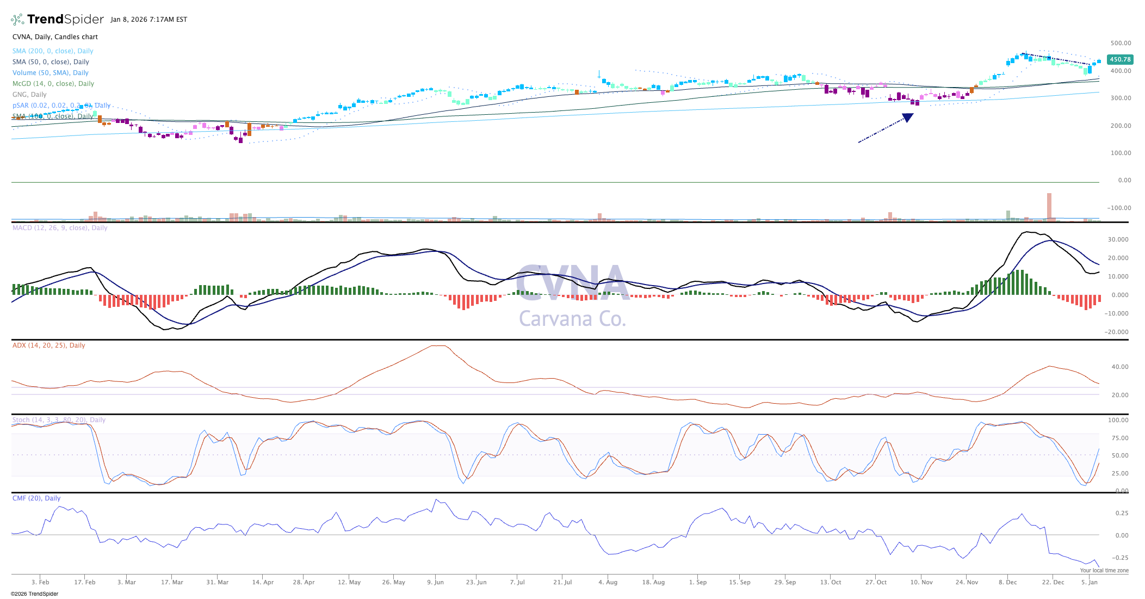Screen dimensions: 1145x599
Task: Select the CVNA, Daily, Candles chart title
Action: pos(55,37)
